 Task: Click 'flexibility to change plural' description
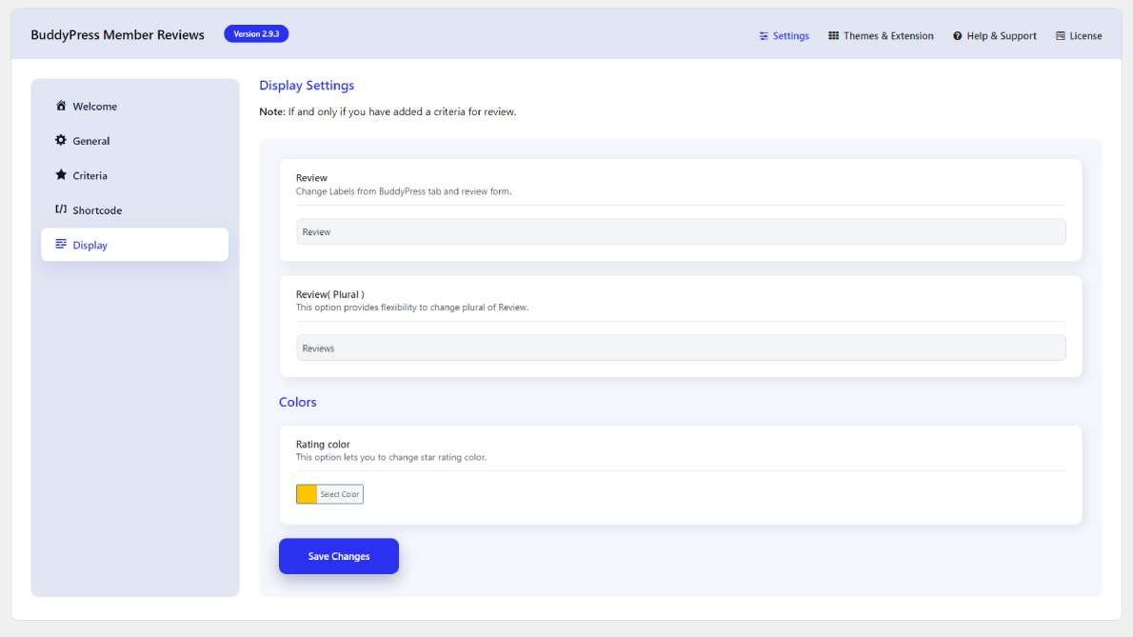[x=412, y=307]
